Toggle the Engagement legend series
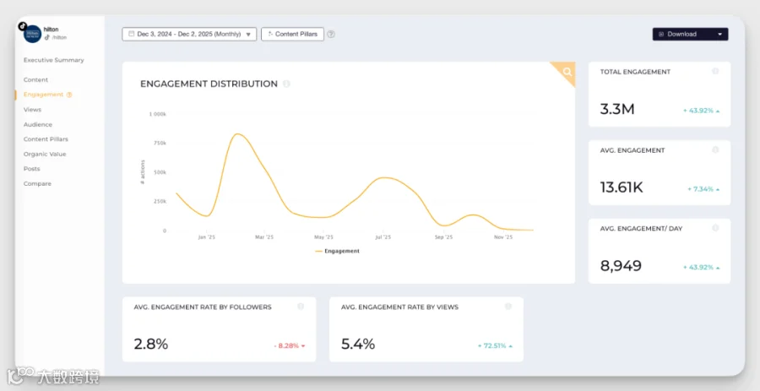 pos(337,251)
